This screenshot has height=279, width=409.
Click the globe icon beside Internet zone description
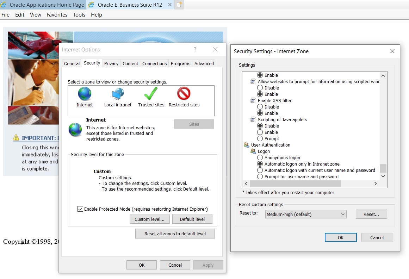click(75, 130)
